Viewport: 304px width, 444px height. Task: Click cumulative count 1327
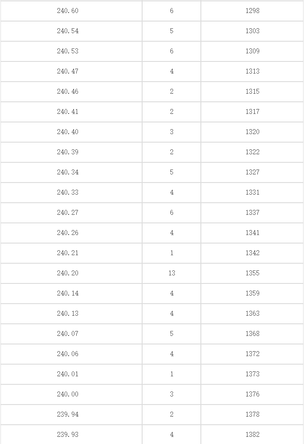(x=252, y=172)
